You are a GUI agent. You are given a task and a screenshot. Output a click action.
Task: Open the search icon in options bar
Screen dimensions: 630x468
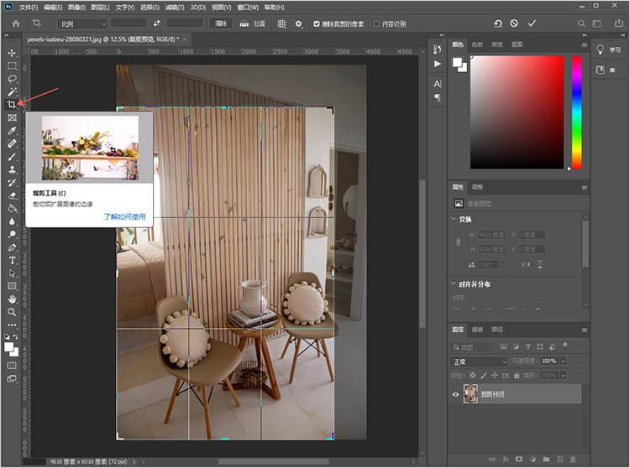tap(581, 23)
